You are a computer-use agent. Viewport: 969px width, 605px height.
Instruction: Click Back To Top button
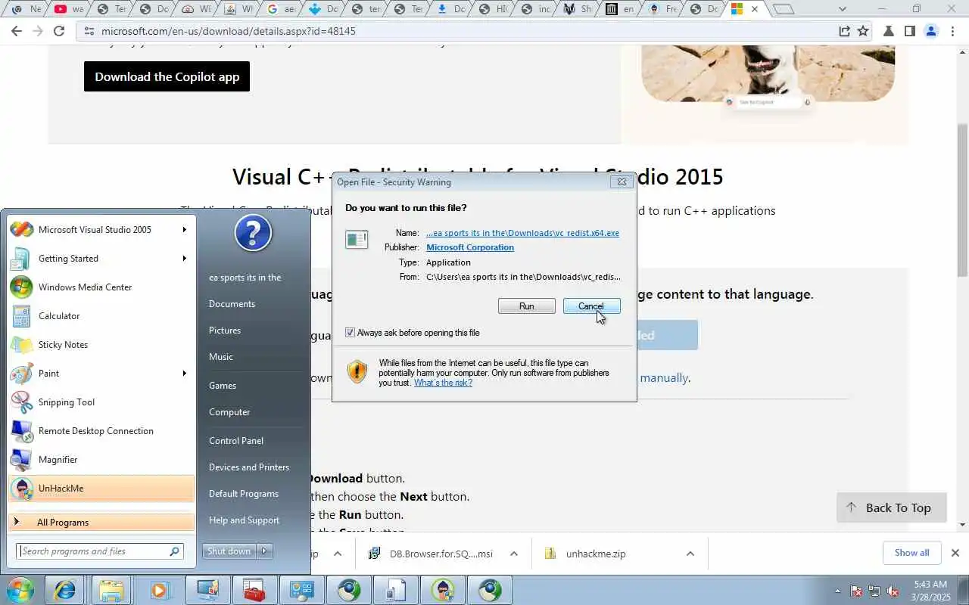tap(892, 508)
